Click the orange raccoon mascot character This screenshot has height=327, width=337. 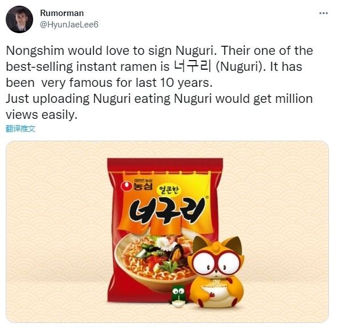coord(216,272)
